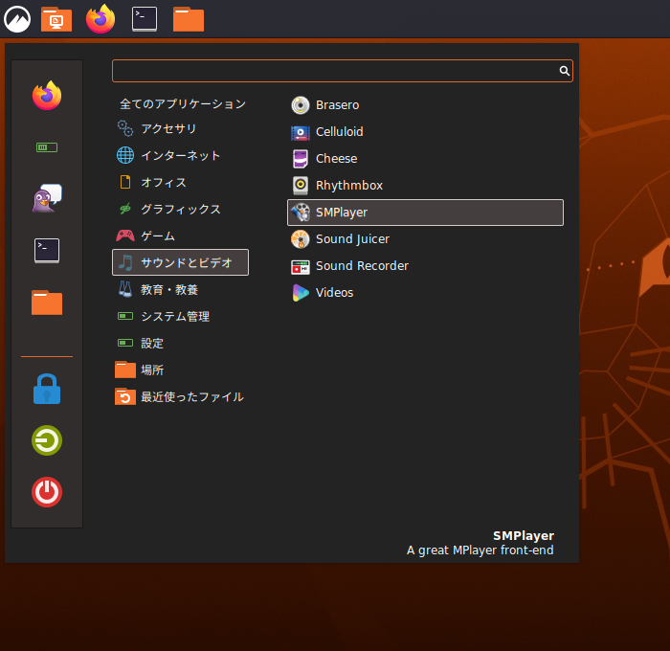670x651 pixels.
Task: Open Terminal from the top panel
Action: click(145, 19)
